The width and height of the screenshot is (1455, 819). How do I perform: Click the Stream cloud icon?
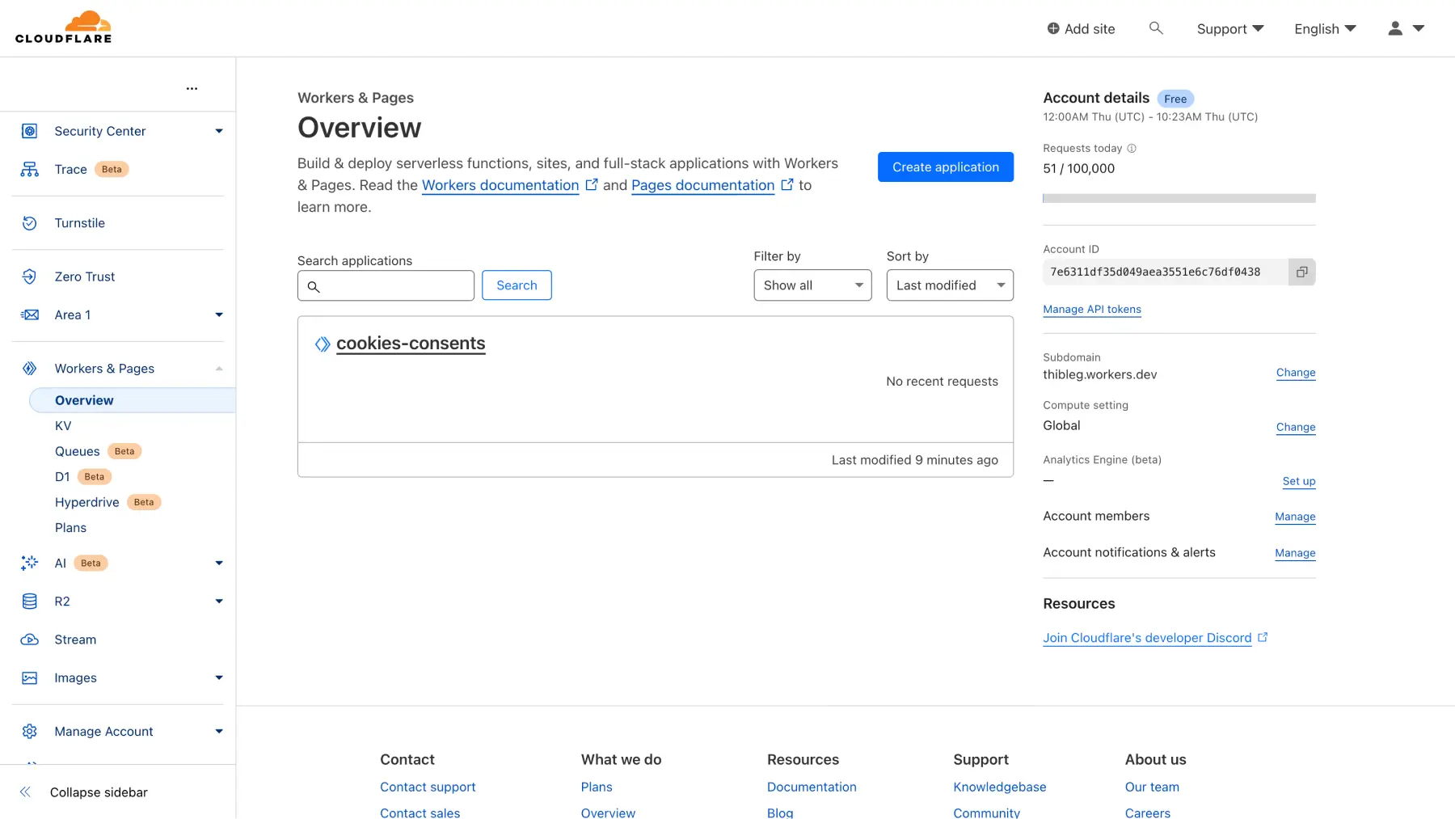pyautogui.click(x=30, y=640)
